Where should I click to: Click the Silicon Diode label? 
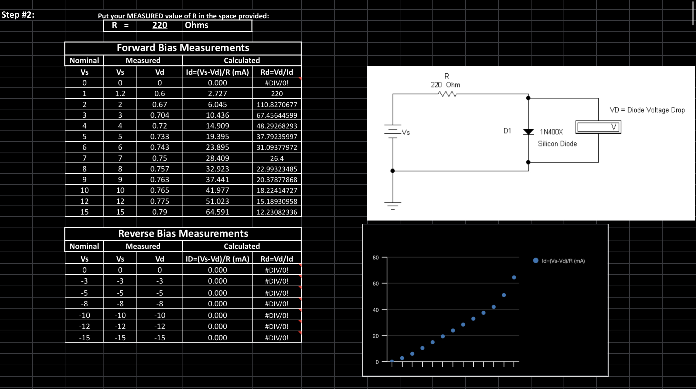[557, 144]
